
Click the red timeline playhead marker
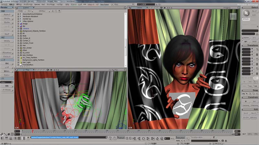point(33,131)
